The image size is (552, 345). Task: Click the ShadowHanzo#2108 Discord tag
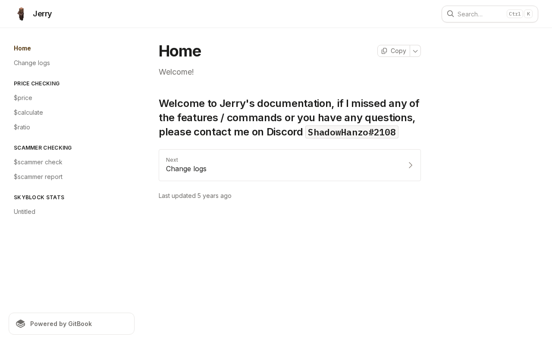click(351, 132)
